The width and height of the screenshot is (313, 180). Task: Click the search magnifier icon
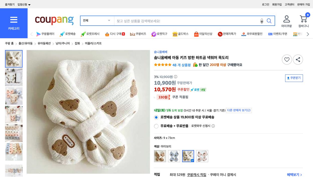pos(269,21)
